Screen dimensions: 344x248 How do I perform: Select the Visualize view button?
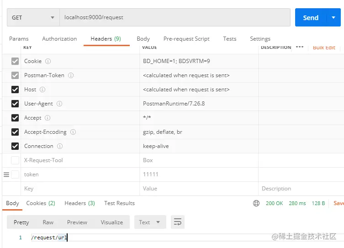point(112,222)
